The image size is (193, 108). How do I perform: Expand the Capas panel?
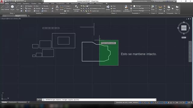(x=89, y=13)
